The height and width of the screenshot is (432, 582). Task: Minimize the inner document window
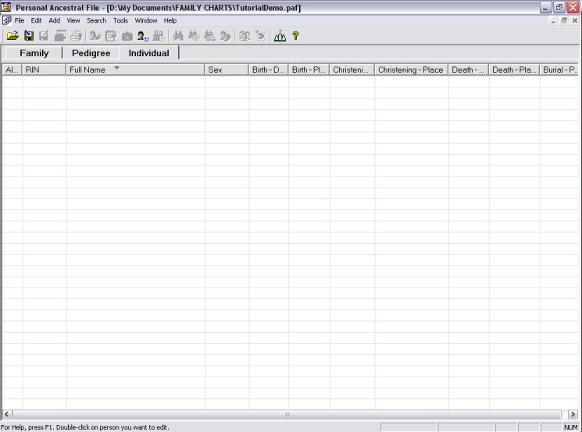coord(553,21)
